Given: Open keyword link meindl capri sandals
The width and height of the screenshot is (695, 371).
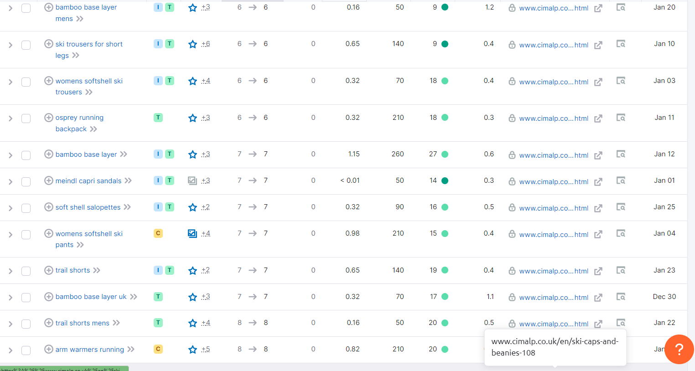Looking at the screenshot, I should pyautogui.click(x=88, y=181).
